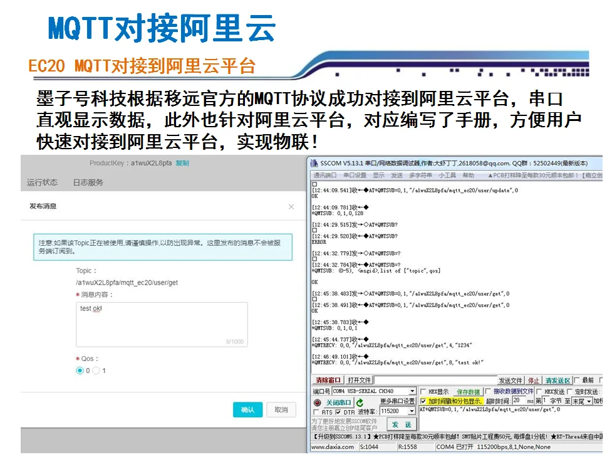The width and height of the screenshot is (607, 457).
Task: Click the 清发送区 button
Action: tap(558, 381)
